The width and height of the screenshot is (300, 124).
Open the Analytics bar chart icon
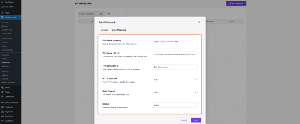click(x=2, y=116)
